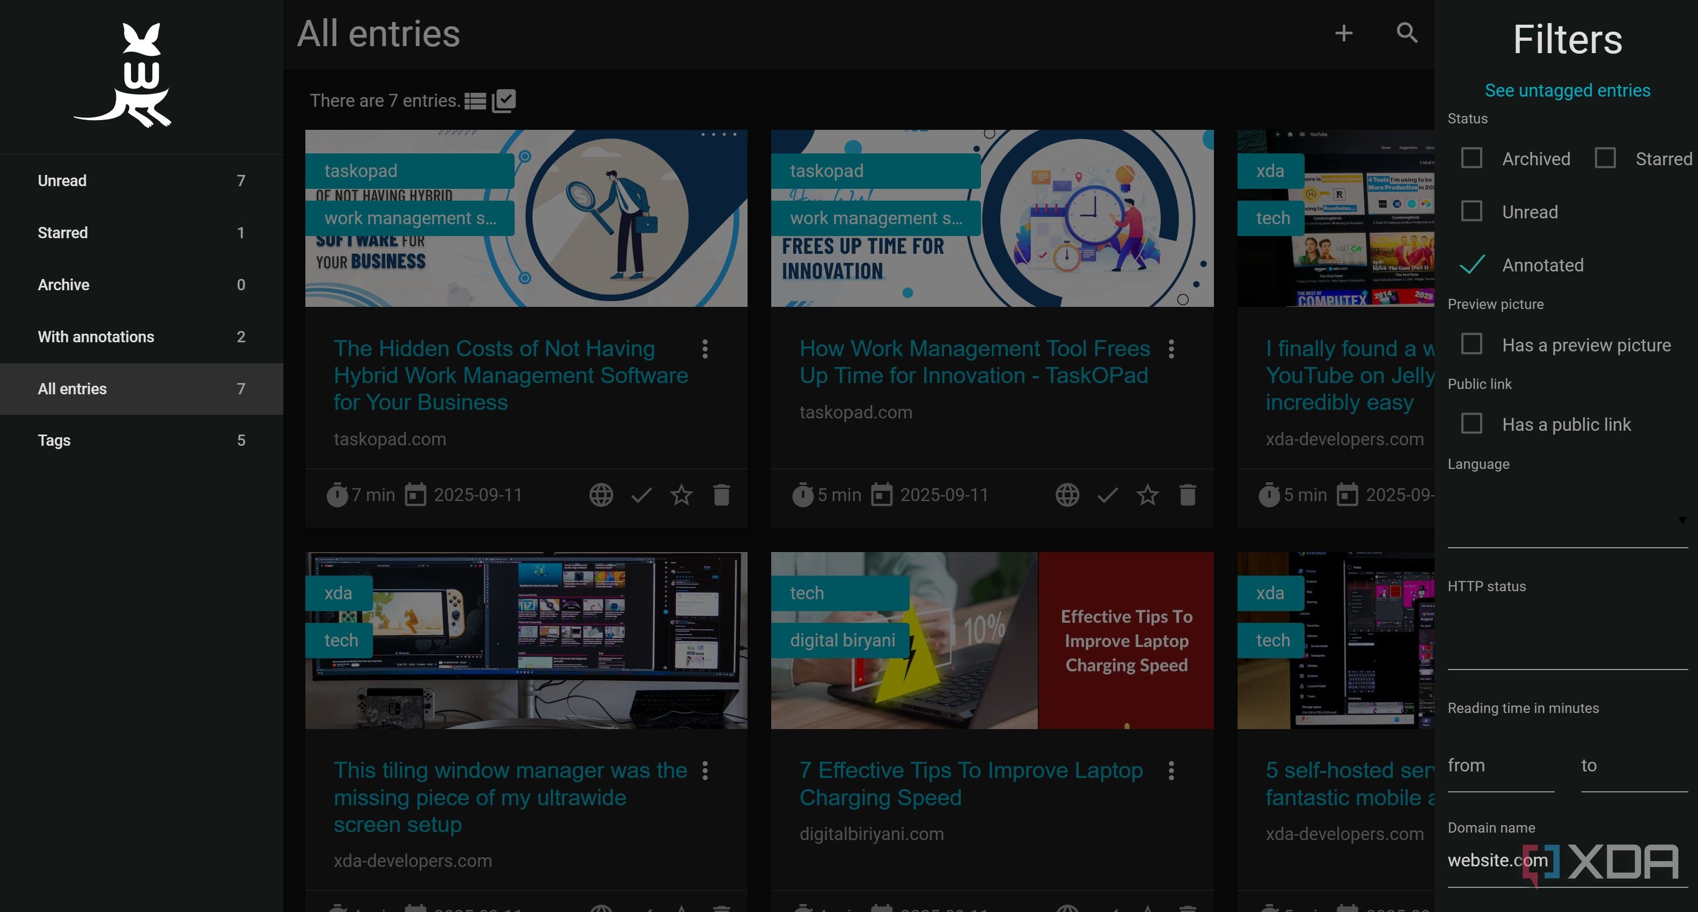
Task: Click the mass-select checkbox icon beside entry count
Action: 504,101
